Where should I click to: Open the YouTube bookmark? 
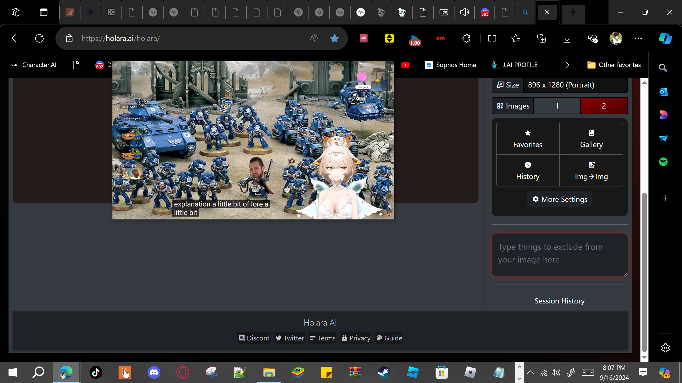coord(405,65)
